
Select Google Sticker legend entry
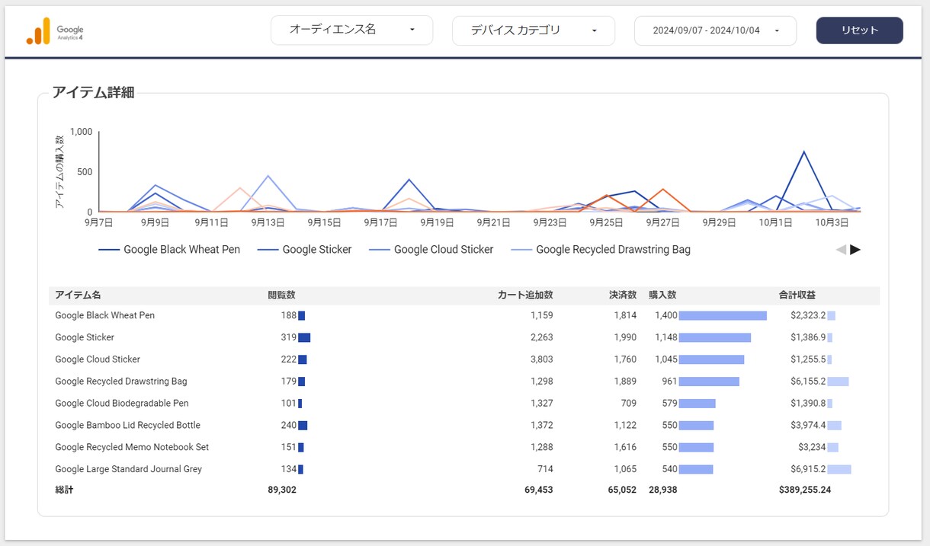tap(305, 250)
